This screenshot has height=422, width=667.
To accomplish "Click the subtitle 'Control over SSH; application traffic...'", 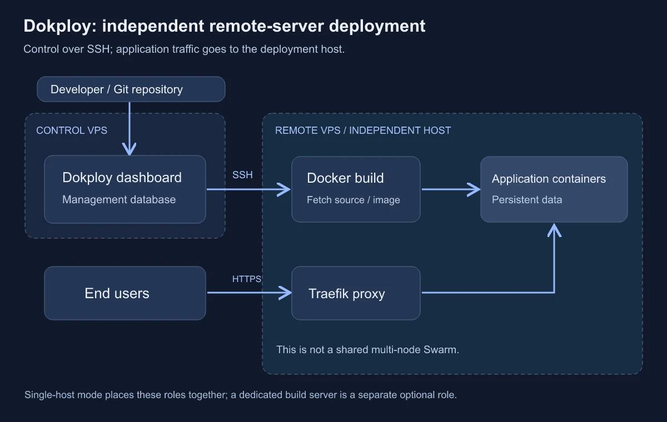I will click(184, 49).
